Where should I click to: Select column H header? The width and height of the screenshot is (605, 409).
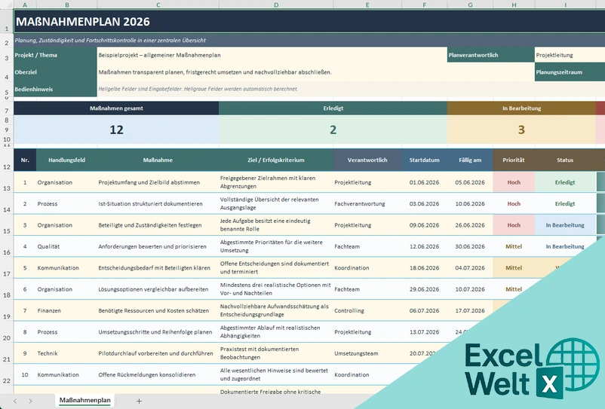(x=514, y=5)
